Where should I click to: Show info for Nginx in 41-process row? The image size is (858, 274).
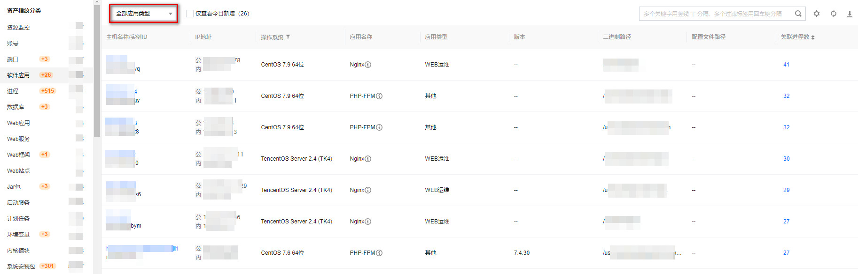(368, 65)
